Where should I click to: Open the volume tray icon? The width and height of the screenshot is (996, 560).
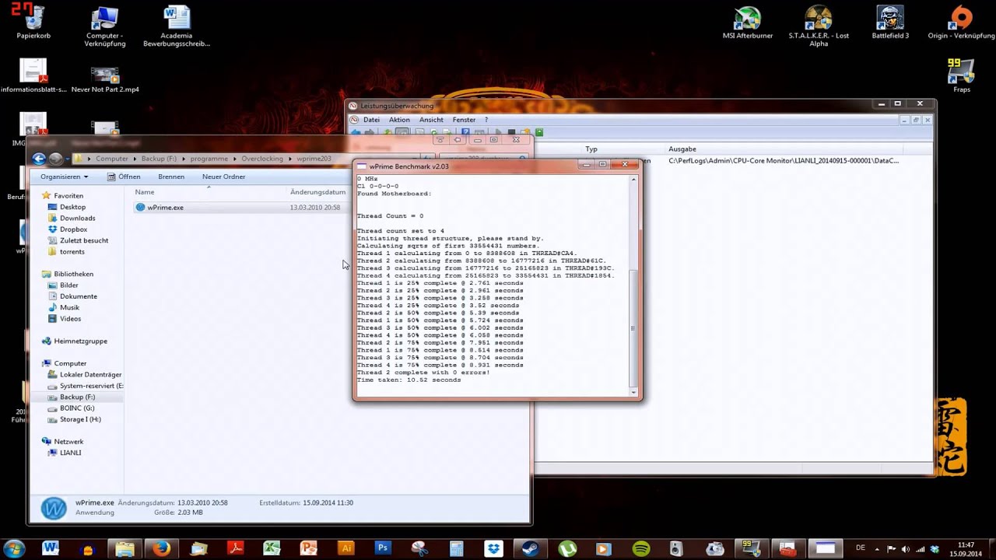tap(906, 549)
